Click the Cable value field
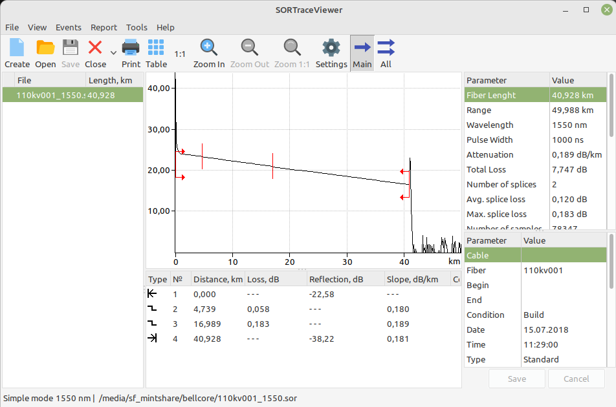The image size is (616, 407). (x=563, y=255)
